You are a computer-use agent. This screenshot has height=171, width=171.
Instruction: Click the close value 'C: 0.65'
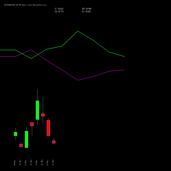[59, 9]
